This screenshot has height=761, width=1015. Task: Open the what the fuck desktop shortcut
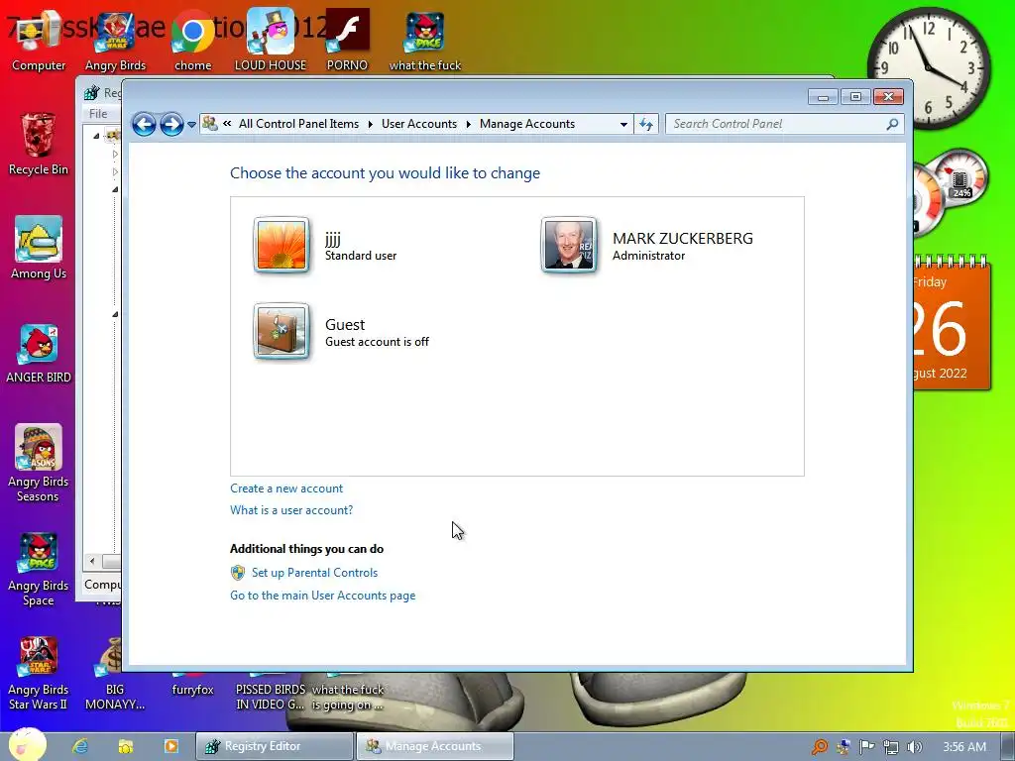[x=424, y=40]
